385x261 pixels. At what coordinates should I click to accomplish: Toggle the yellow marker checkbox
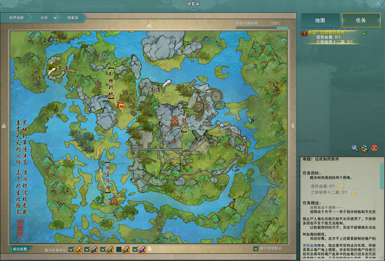point(71,249)
